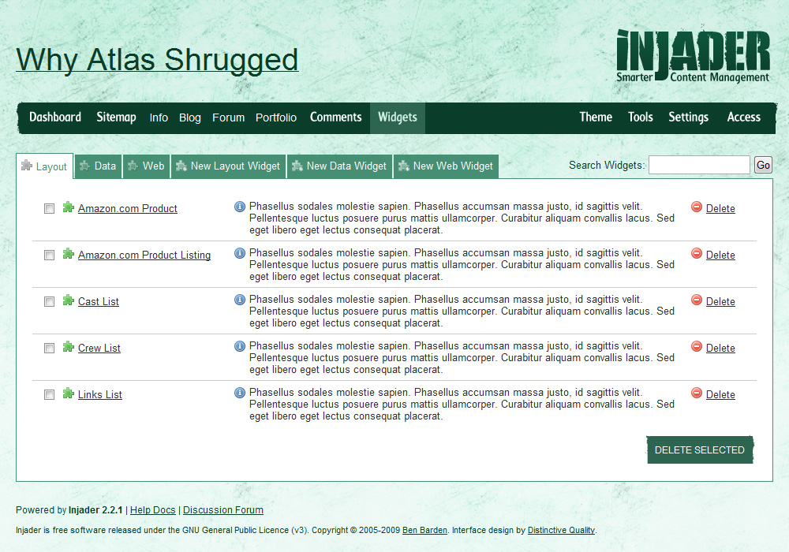
Task: Open the Theme menu
Action: click(596, 117)
